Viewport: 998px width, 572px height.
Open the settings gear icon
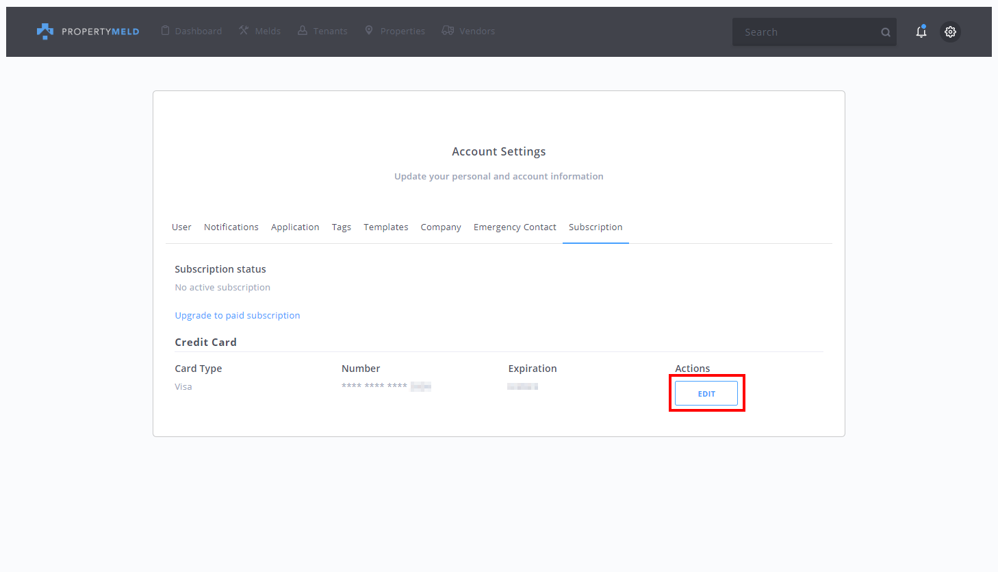(950, 32)
